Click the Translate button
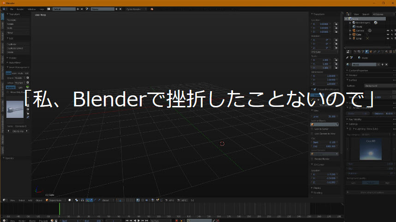Viewport: 396px width, 222px height. (18, 20)
